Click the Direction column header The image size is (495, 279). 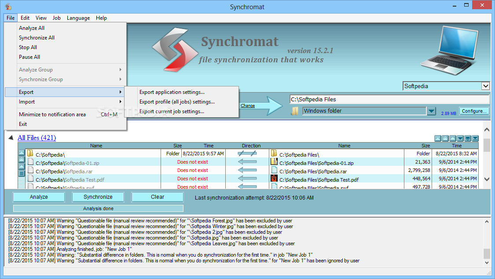click(251, 146)
